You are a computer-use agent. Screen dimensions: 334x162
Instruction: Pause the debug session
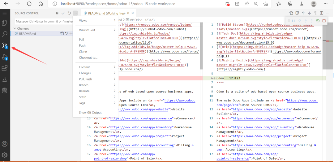tap(293, 21)
